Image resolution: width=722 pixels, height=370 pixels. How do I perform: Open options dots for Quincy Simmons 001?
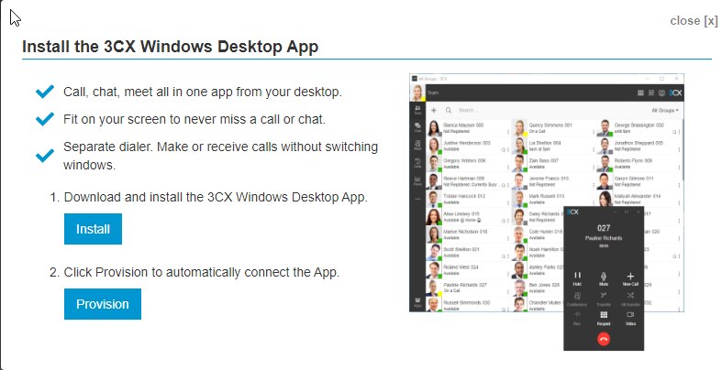593,133
